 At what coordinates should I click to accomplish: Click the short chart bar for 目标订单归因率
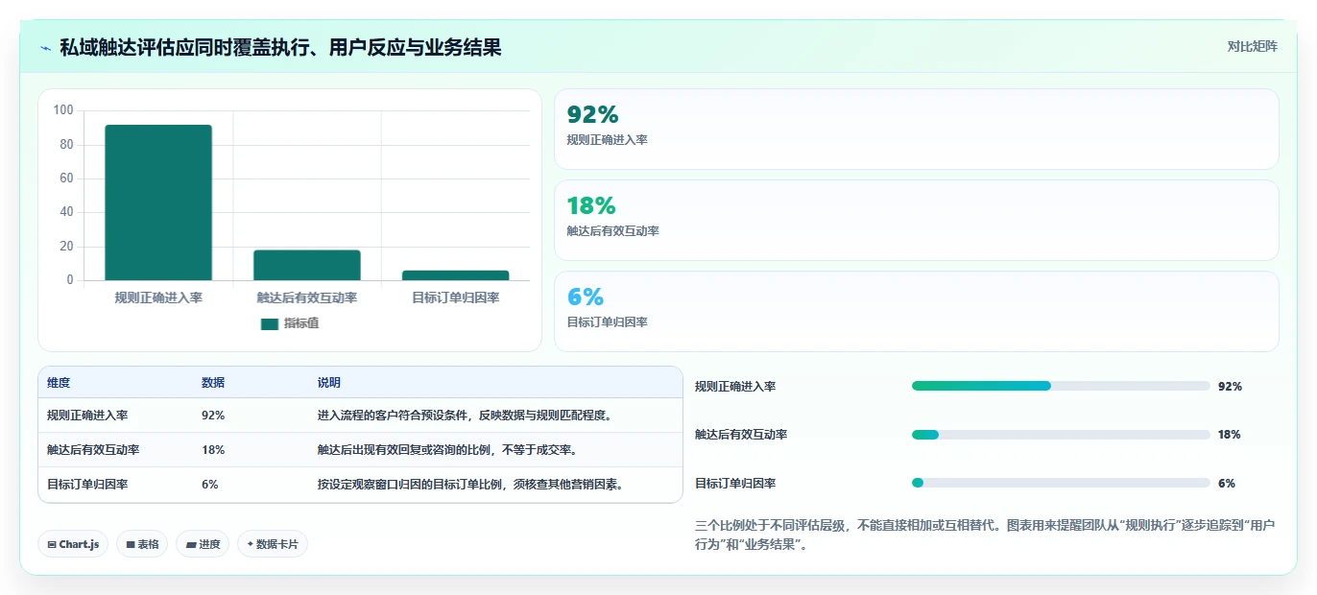tap(456, 275)
